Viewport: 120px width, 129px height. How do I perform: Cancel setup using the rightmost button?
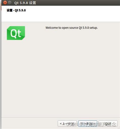click(x=108, y=124)
